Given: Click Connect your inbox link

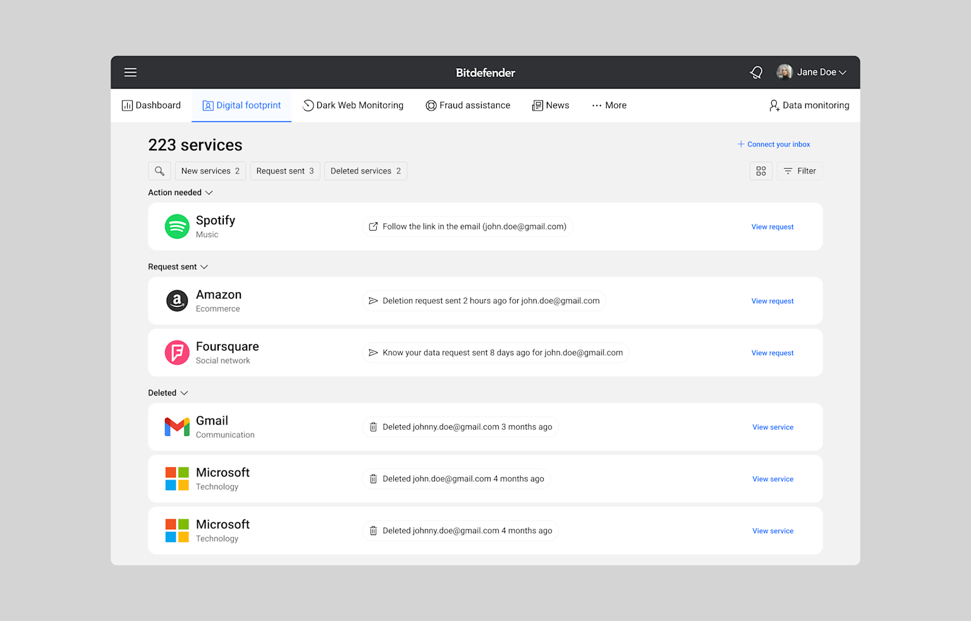Looking at the screenshot, I should coord(774,145).
